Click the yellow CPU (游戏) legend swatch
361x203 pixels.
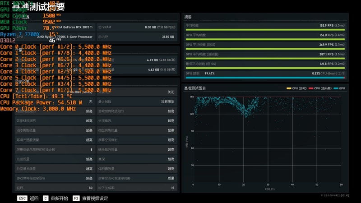(x=289, y=88)
